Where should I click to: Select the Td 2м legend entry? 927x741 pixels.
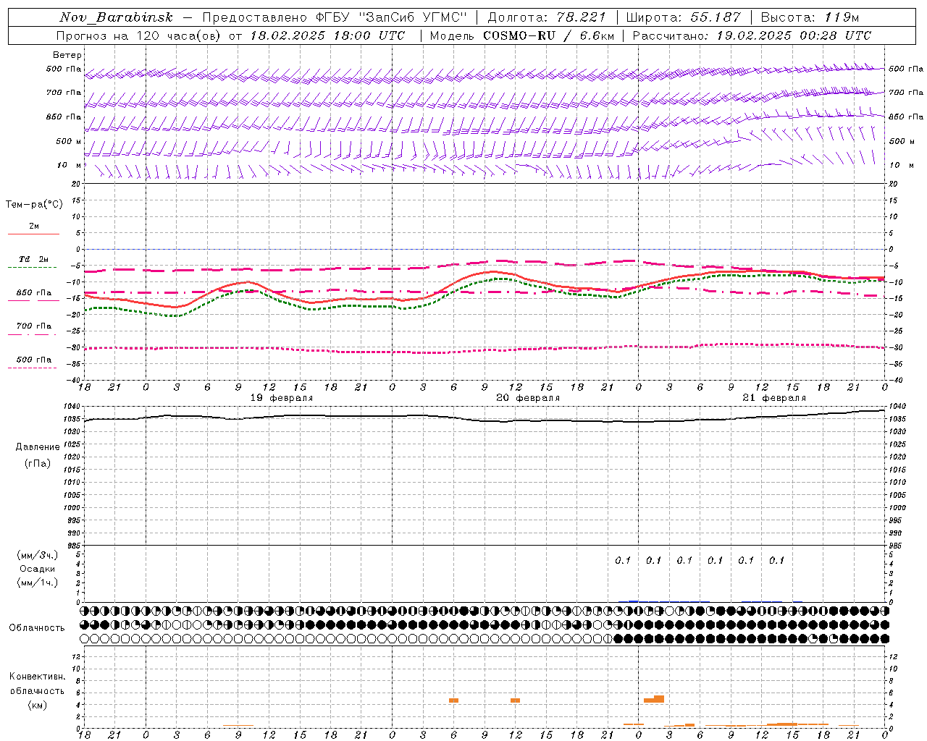click(34, 259)
